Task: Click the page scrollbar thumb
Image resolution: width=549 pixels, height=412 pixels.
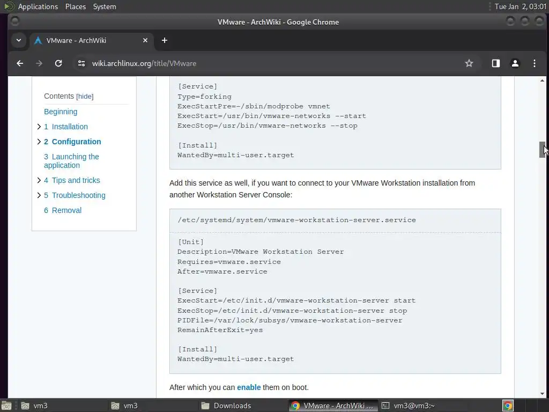Action: click(x=542, y=150)
